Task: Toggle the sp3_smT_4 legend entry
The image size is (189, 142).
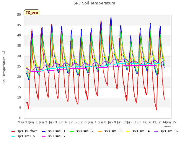Action: tap(138, 131)
